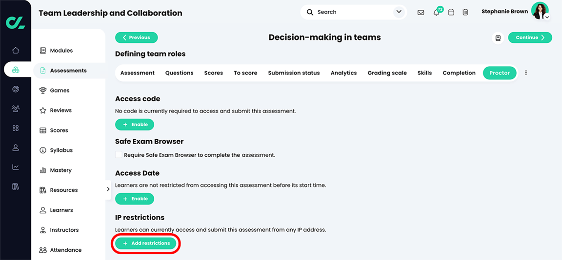562x260 pixels.
Task: Click the platform logo icon
Action: pyautogui.click(x=16, y=22)
